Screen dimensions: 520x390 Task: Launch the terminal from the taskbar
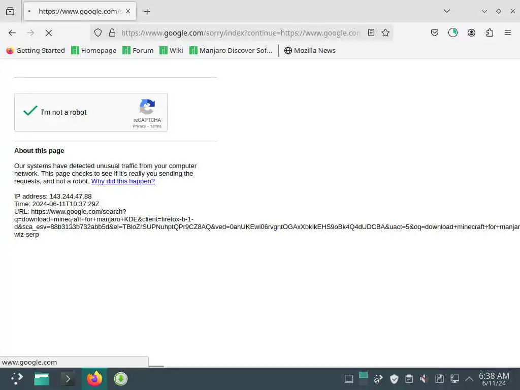(x=68, y=379)
